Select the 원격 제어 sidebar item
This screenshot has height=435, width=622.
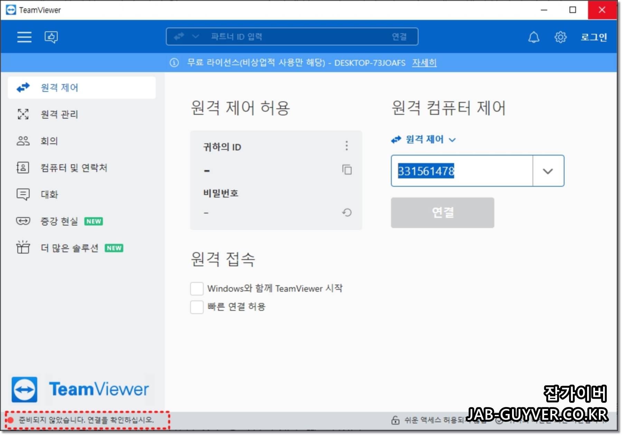(82, 88)
